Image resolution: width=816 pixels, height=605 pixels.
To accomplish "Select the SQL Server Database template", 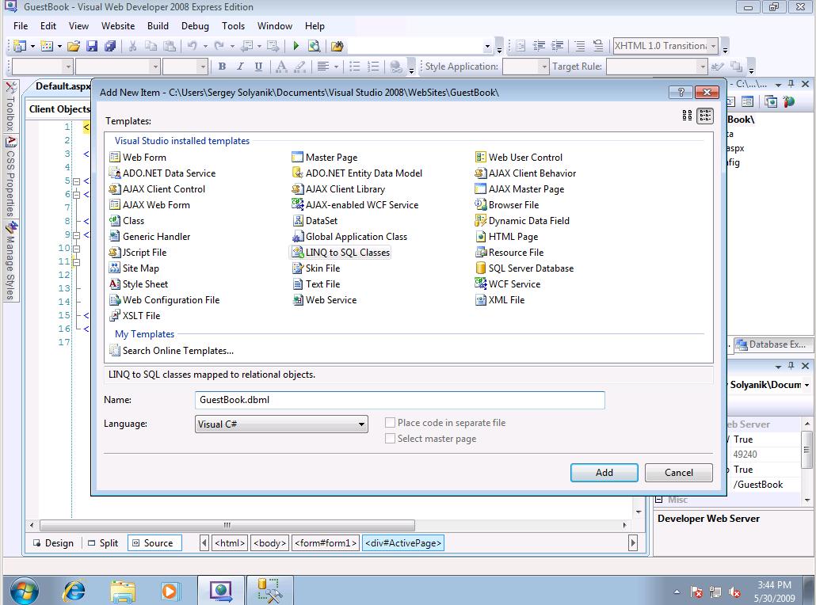I will point(524,268).
